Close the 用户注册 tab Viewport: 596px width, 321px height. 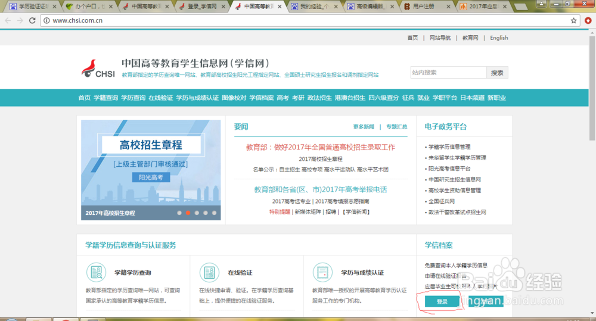(449, 7)
